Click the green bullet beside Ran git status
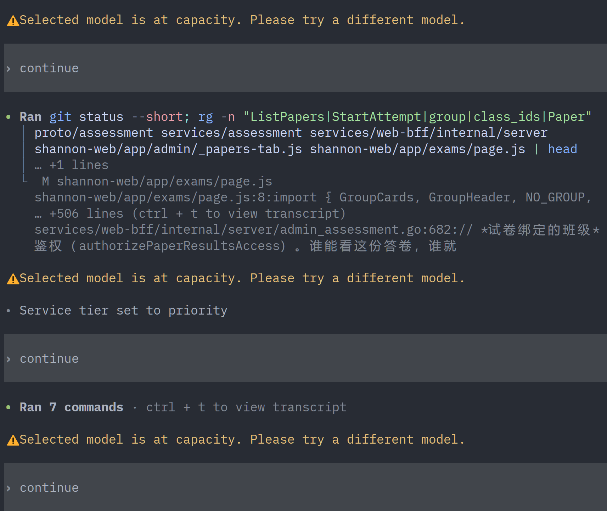607x511 pixels. point(9,117)
